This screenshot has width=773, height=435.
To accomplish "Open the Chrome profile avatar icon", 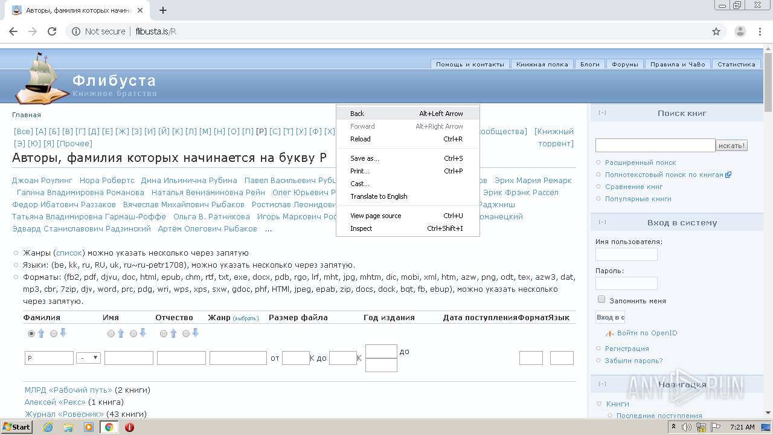I will [x=740, y=31].
